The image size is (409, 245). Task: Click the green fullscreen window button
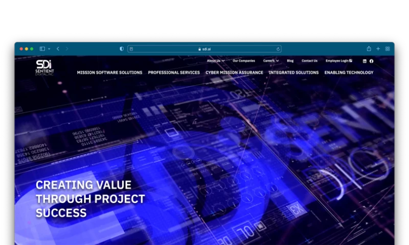point(32,49)
